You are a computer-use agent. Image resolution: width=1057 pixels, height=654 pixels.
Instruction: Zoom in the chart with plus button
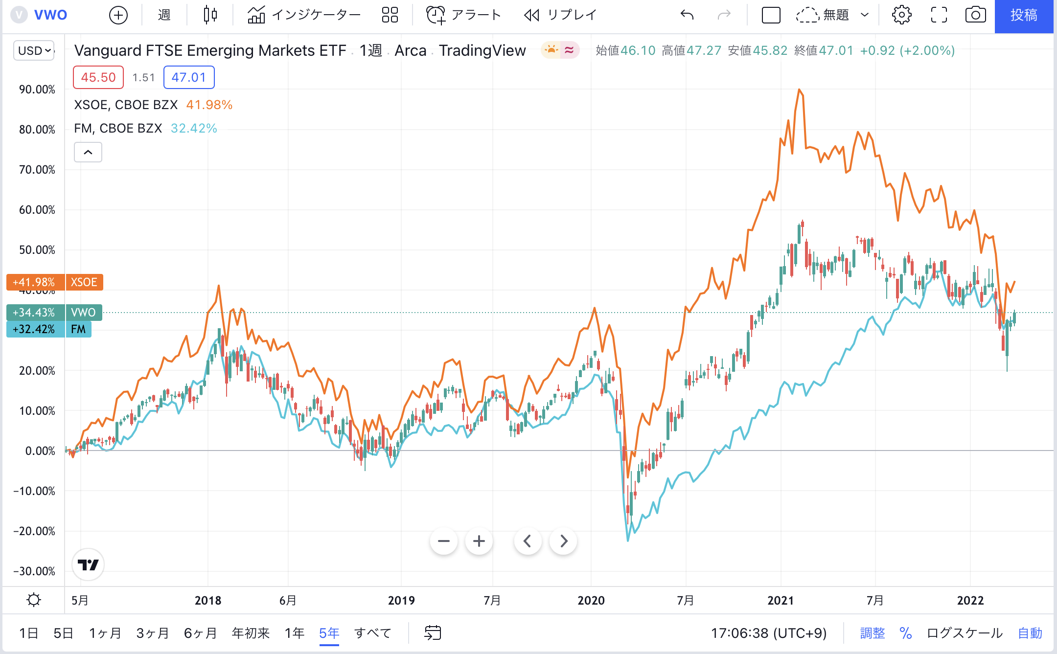tap(479, 541)
